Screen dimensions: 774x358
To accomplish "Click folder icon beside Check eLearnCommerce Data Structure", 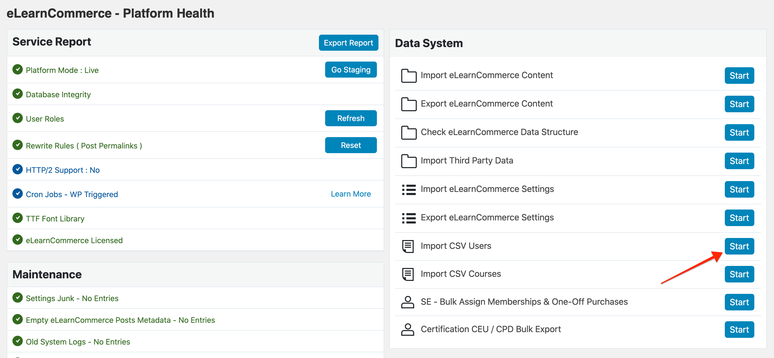I will (409, 132).
